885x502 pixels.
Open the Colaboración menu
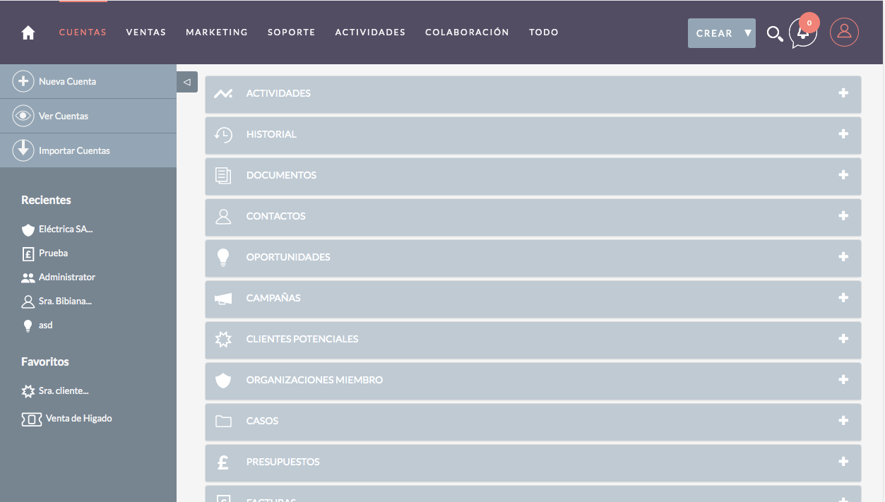(x=467, y=32)
